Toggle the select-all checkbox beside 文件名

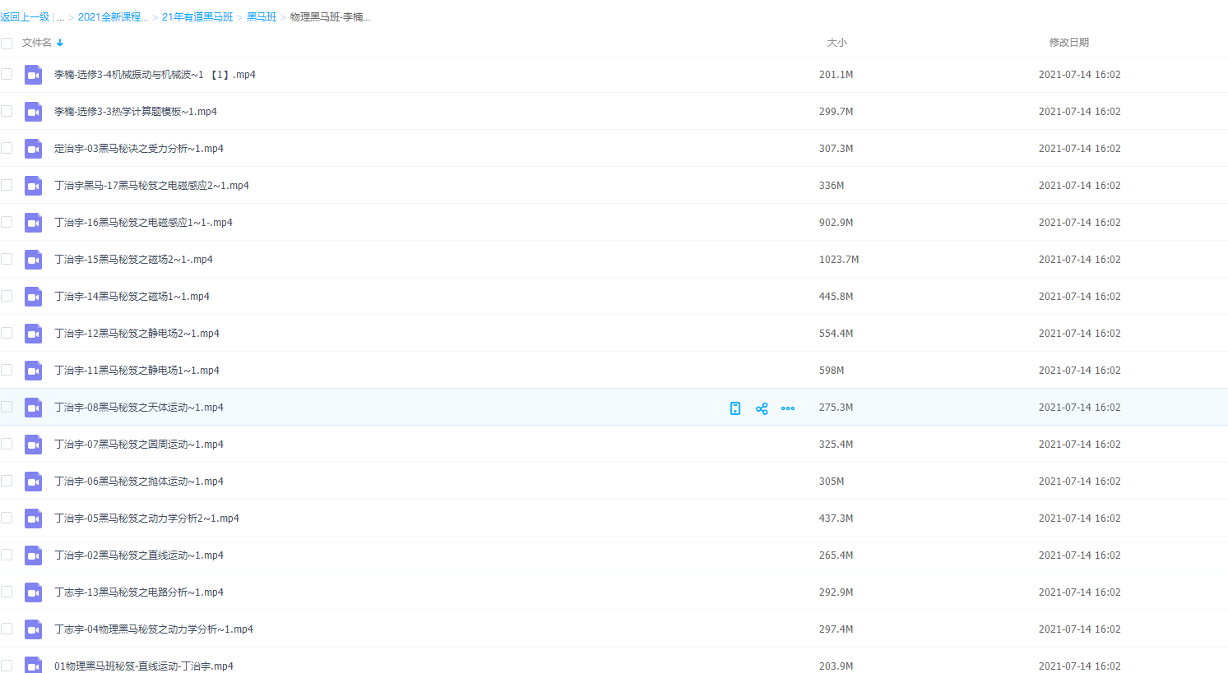(7, 43)
